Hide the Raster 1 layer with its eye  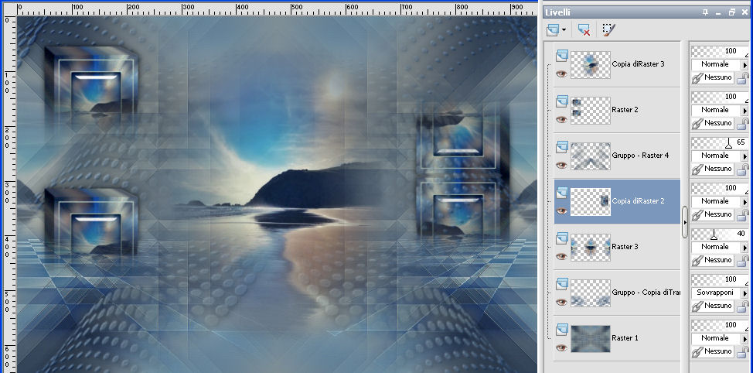click(x=561, y=348)
